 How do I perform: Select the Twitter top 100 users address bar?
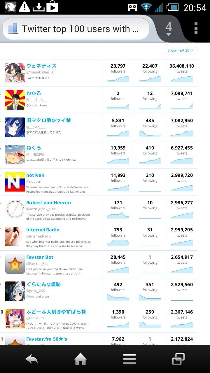click(76, 29)
